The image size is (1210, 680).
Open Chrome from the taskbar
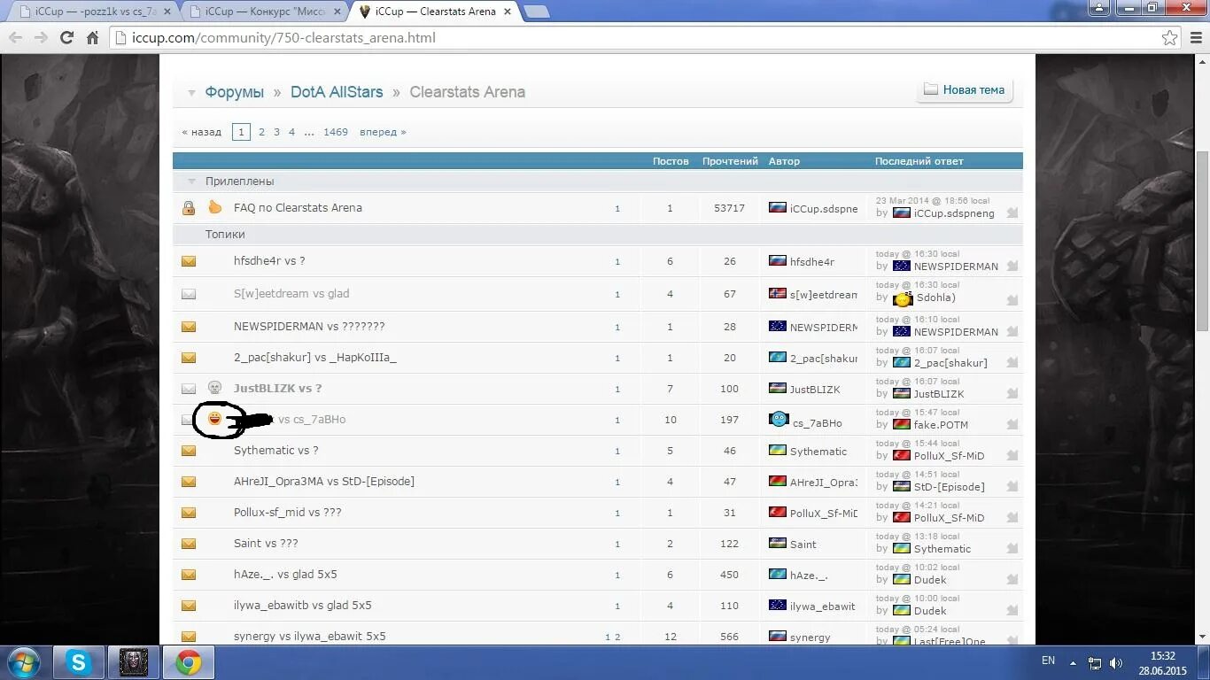pyautogui.click(x=188, y=662)
